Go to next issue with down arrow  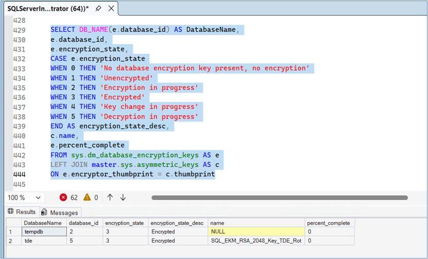coord(123,197)
